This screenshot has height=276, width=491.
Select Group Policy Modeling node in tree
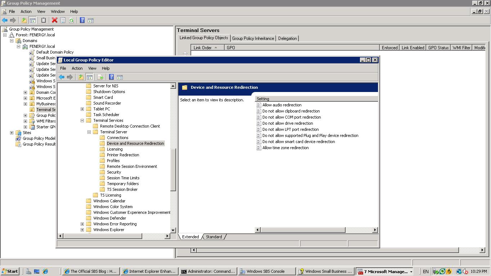[x=39, y=138]
